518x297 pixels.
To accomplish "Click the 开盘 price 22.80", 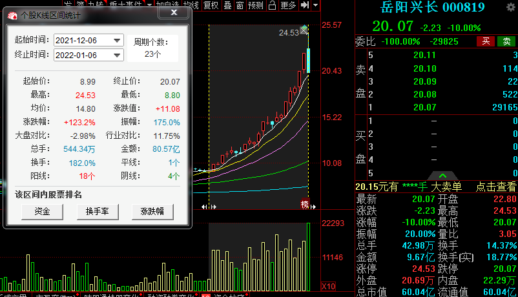I will (505, 199).
